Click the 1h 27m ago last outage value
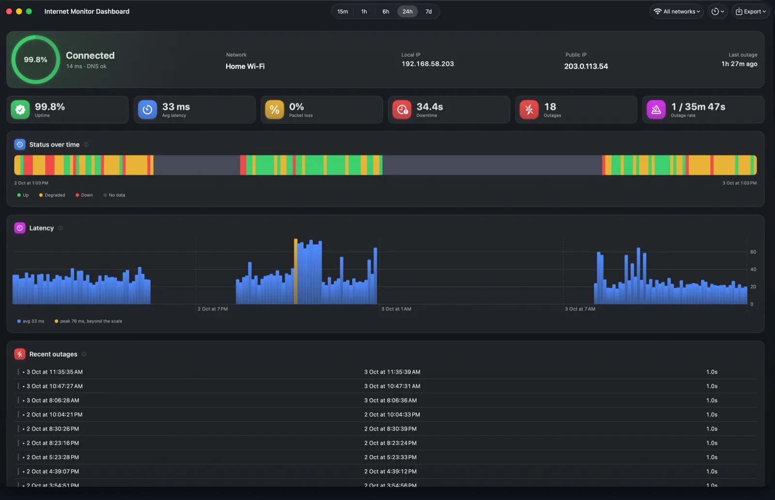 tap(739, 64)
